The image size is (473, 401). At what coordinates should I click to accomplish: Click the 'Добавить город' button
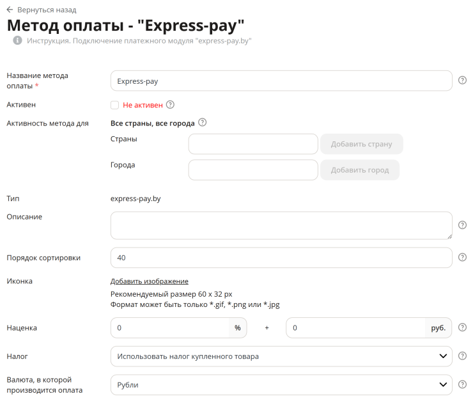pyautogui.click(x=360, y=170)
